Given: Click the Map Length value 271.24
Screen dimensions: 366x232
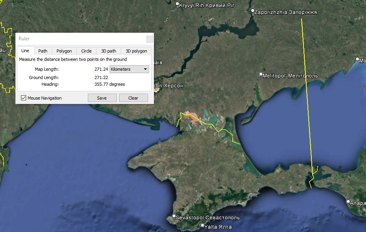Looking at the screenshot, I should (x=101, y=69).
